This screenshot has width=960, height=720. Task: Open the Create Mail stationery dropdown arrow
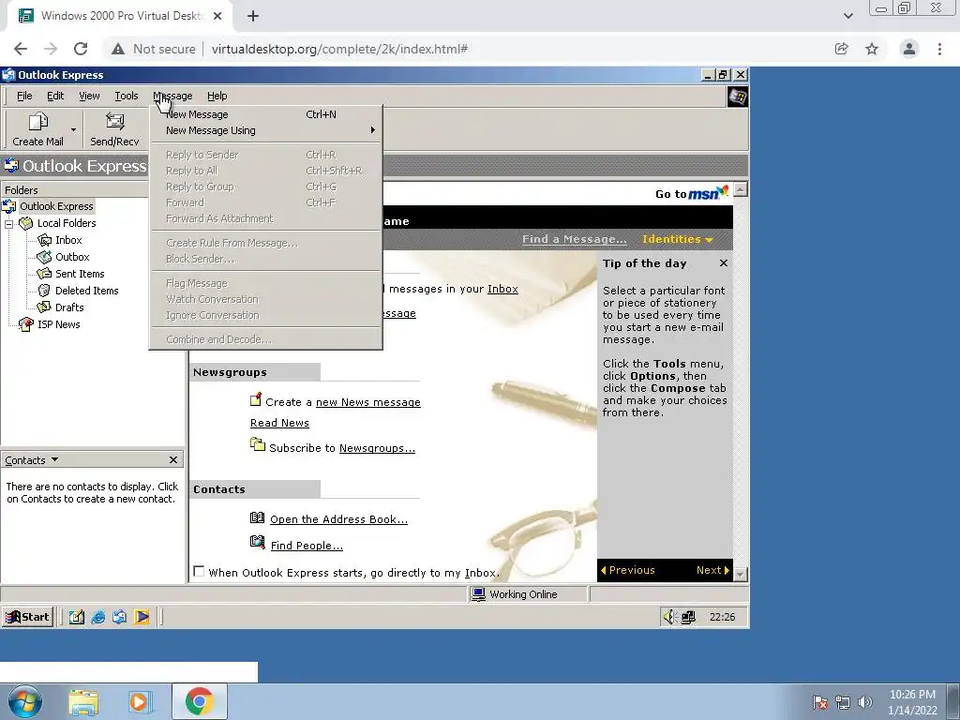tap(73, 129)
